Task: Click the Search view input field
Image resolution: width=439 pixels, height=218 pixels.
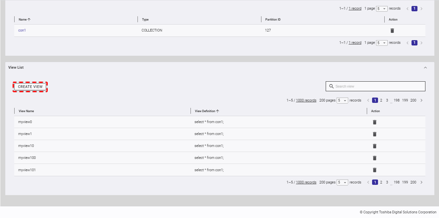Action: 378,86
